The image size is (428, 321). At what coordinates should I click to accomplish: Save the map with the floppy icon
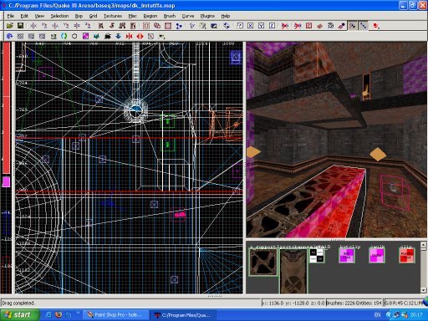coord(20,26)
